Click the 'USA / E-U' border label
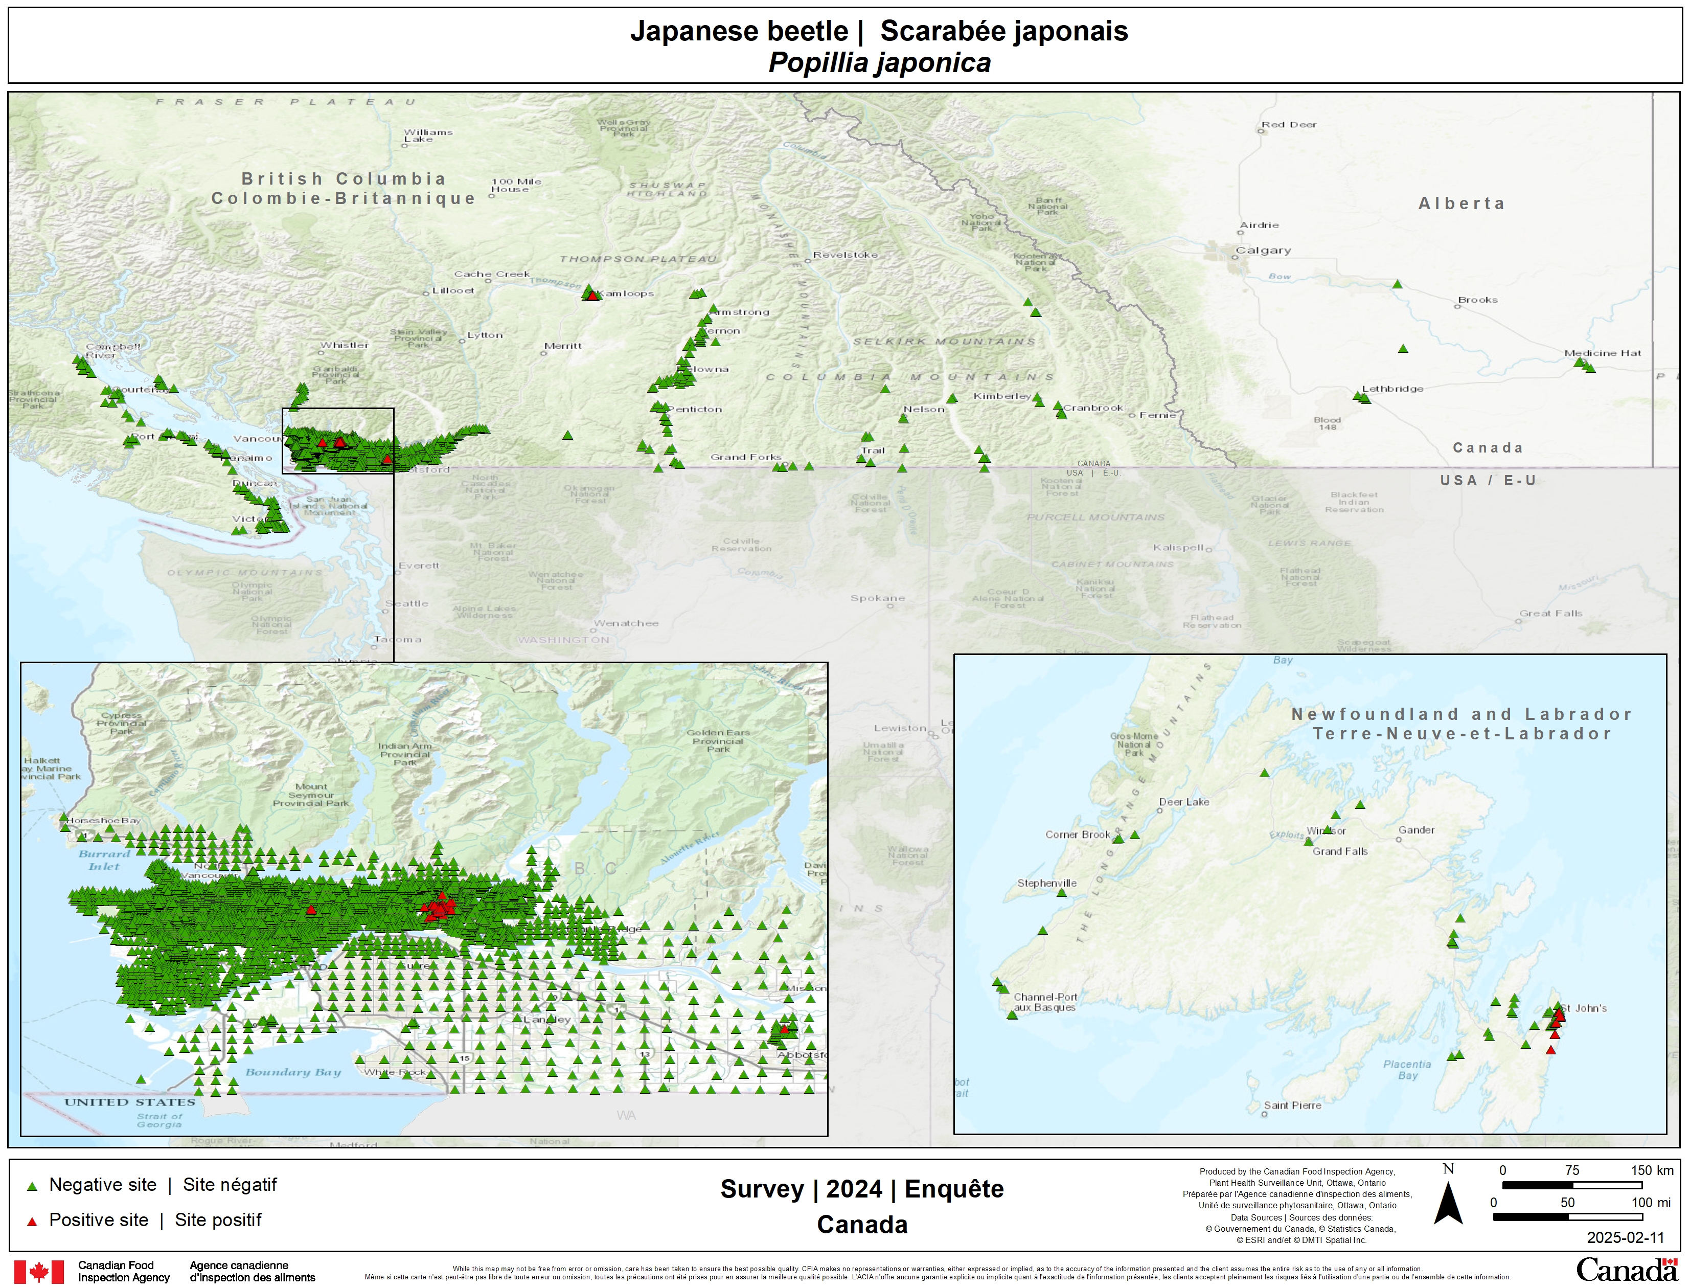 [1488, 481]
